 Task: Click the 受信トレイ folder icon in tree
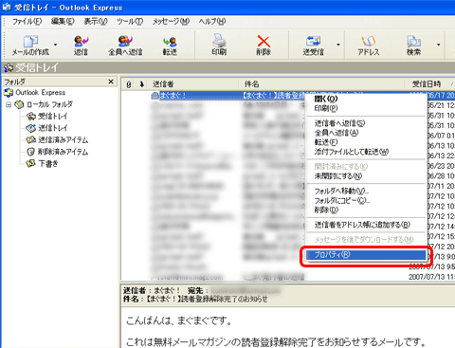click(x=31, y=117)
